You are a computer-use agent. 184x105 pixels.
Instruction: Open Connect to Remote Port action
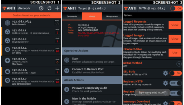(92, 71)
